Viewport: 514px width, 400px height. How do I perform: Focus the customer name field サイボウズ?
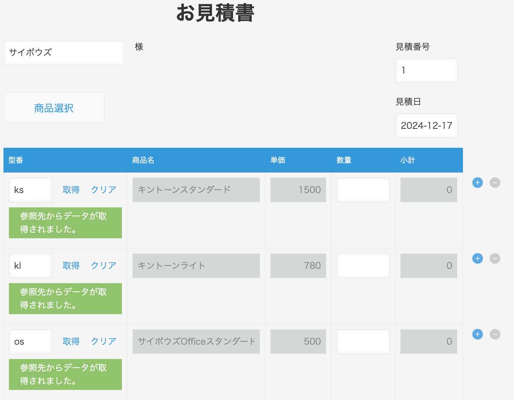[64, 53]
